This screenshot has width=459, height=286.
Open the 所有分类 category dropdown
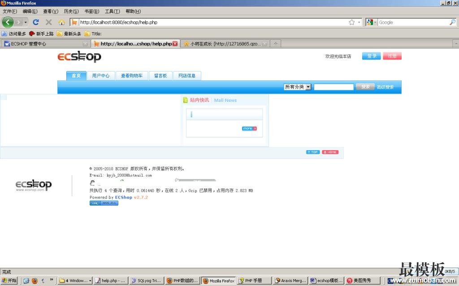[x=298, y=87]
